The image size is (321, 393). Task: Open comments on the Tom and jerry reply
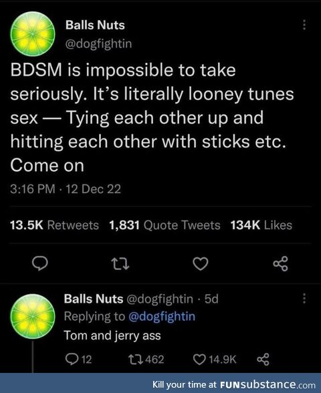tap(78, 360)
